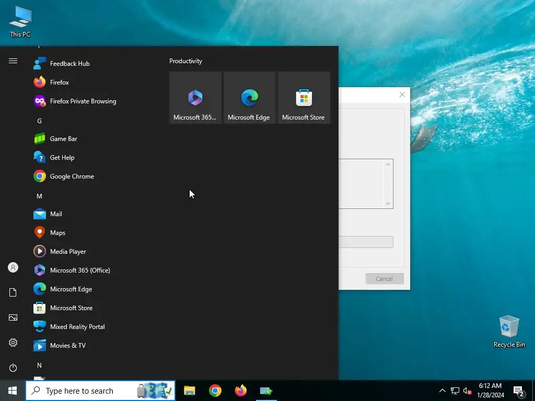Screen dimensions: 535x401
Task: Click Cancel in the dialog window
Action: (384, 279)
